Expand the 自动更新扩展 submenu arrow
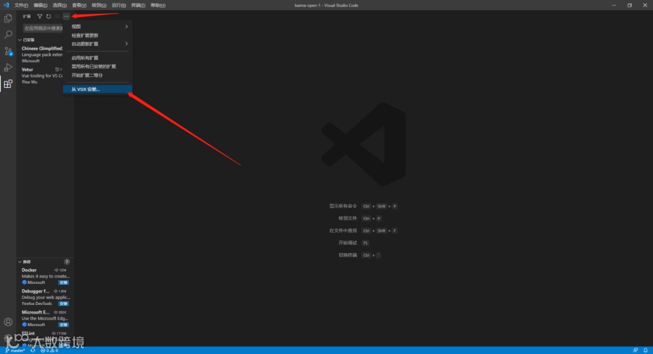This screenshot has height=354, width=653. [126, 44]
